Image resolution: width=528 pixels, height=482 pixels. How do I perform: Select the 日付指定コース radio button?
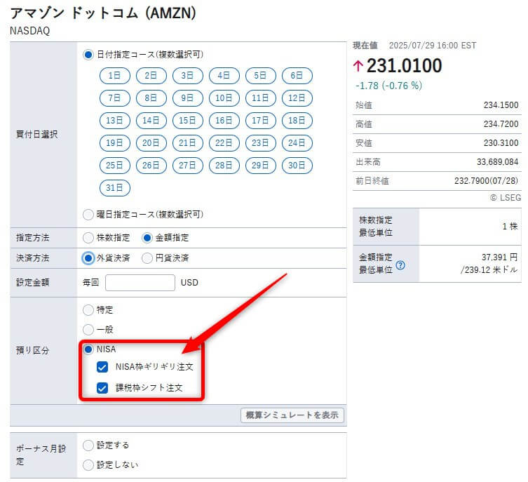pyautogui.click(x=88, y=55)
